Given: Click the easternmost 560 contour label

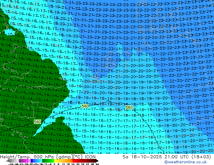Looking at the screenshot, I should [129, 107].
